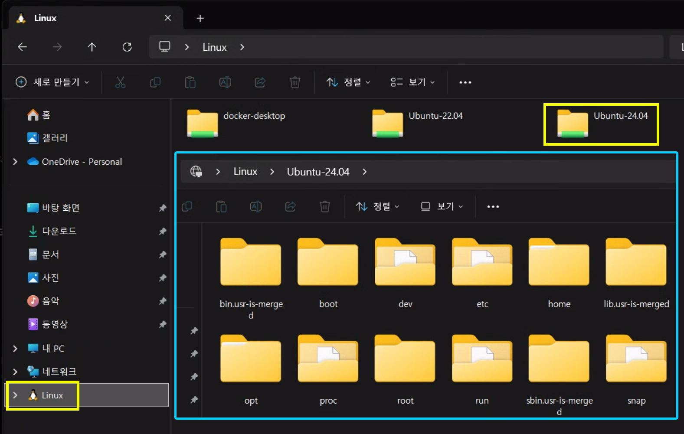684x434 pixels.
Task: Select the home folder
Action: [559, 273]
